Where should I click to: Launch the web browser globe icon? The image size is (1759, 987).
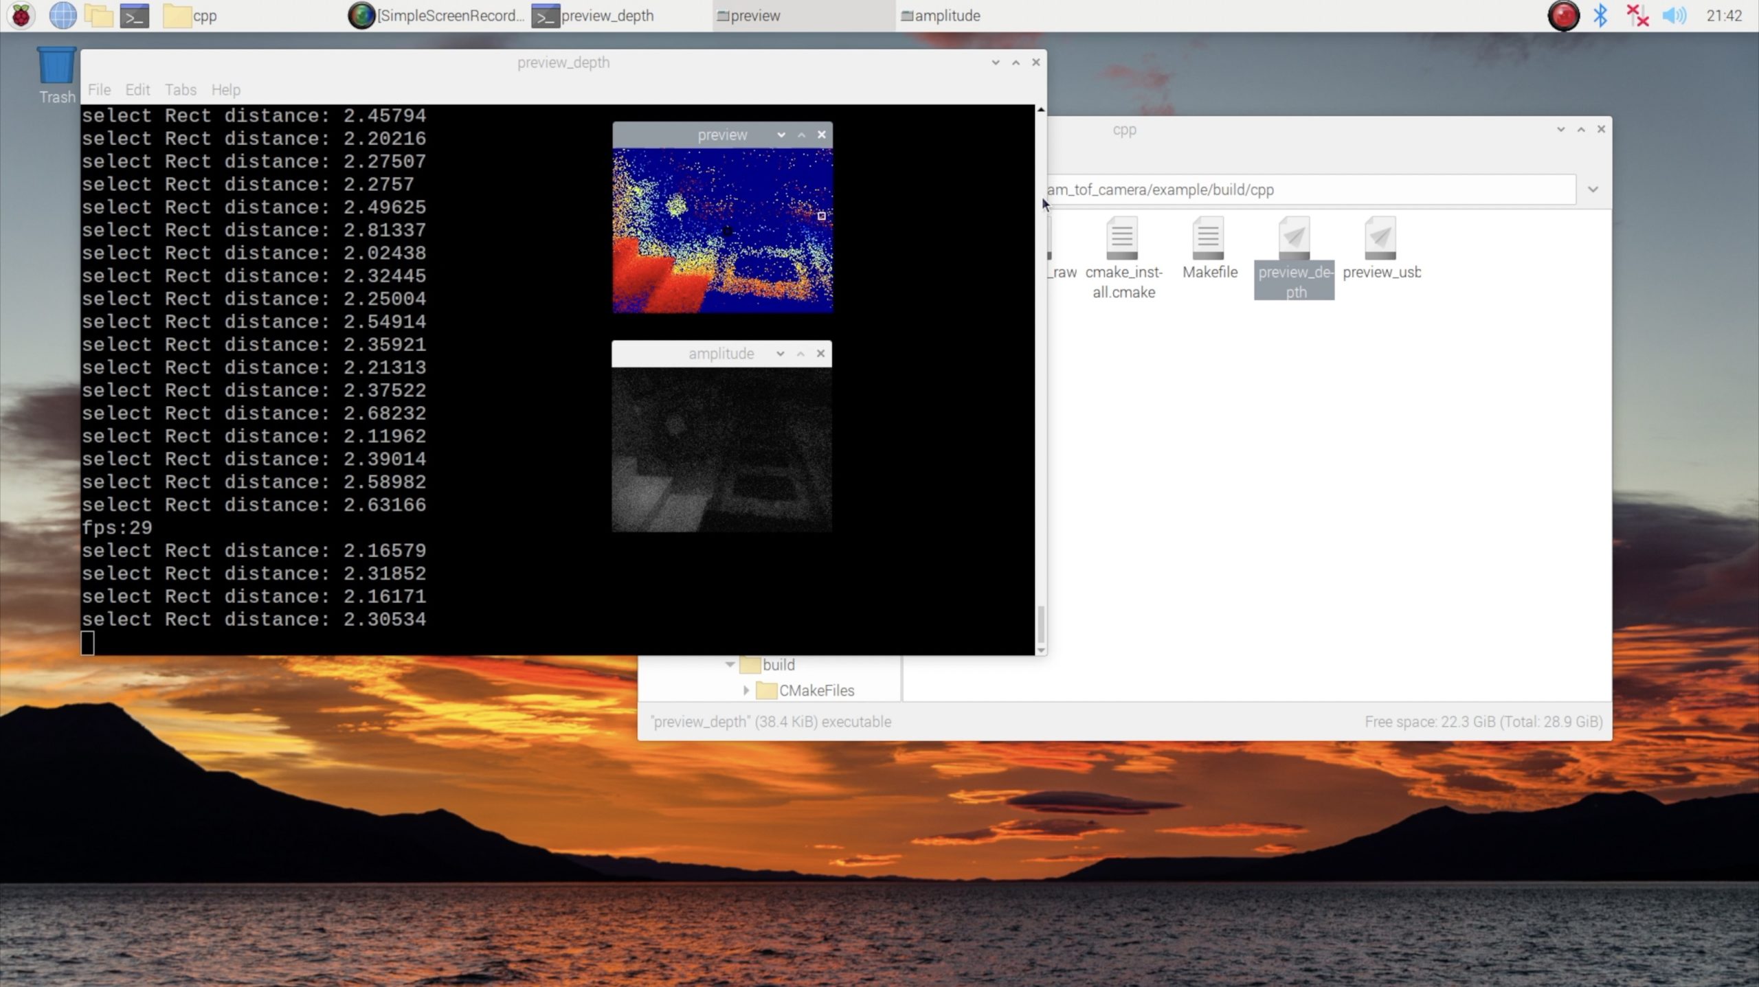63,15
